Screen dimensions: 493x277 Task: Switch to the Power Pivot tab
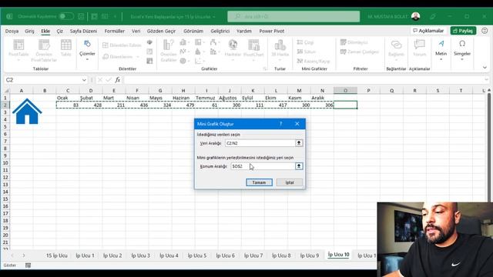tap(272, 31)
